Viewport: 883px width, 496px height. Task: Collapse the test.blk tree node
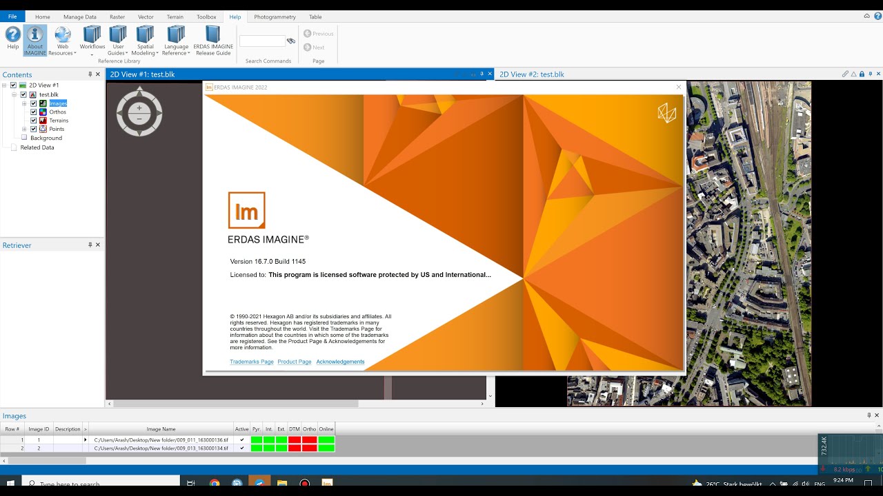pos(14,94)
